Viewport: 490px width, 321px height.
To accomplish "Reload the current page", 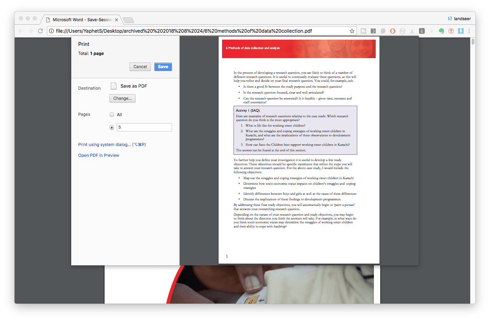I will [x=40, y=31].
